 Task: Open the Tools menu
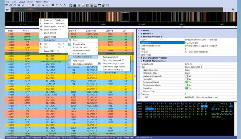pyautogui.click(x=38, y=2)
